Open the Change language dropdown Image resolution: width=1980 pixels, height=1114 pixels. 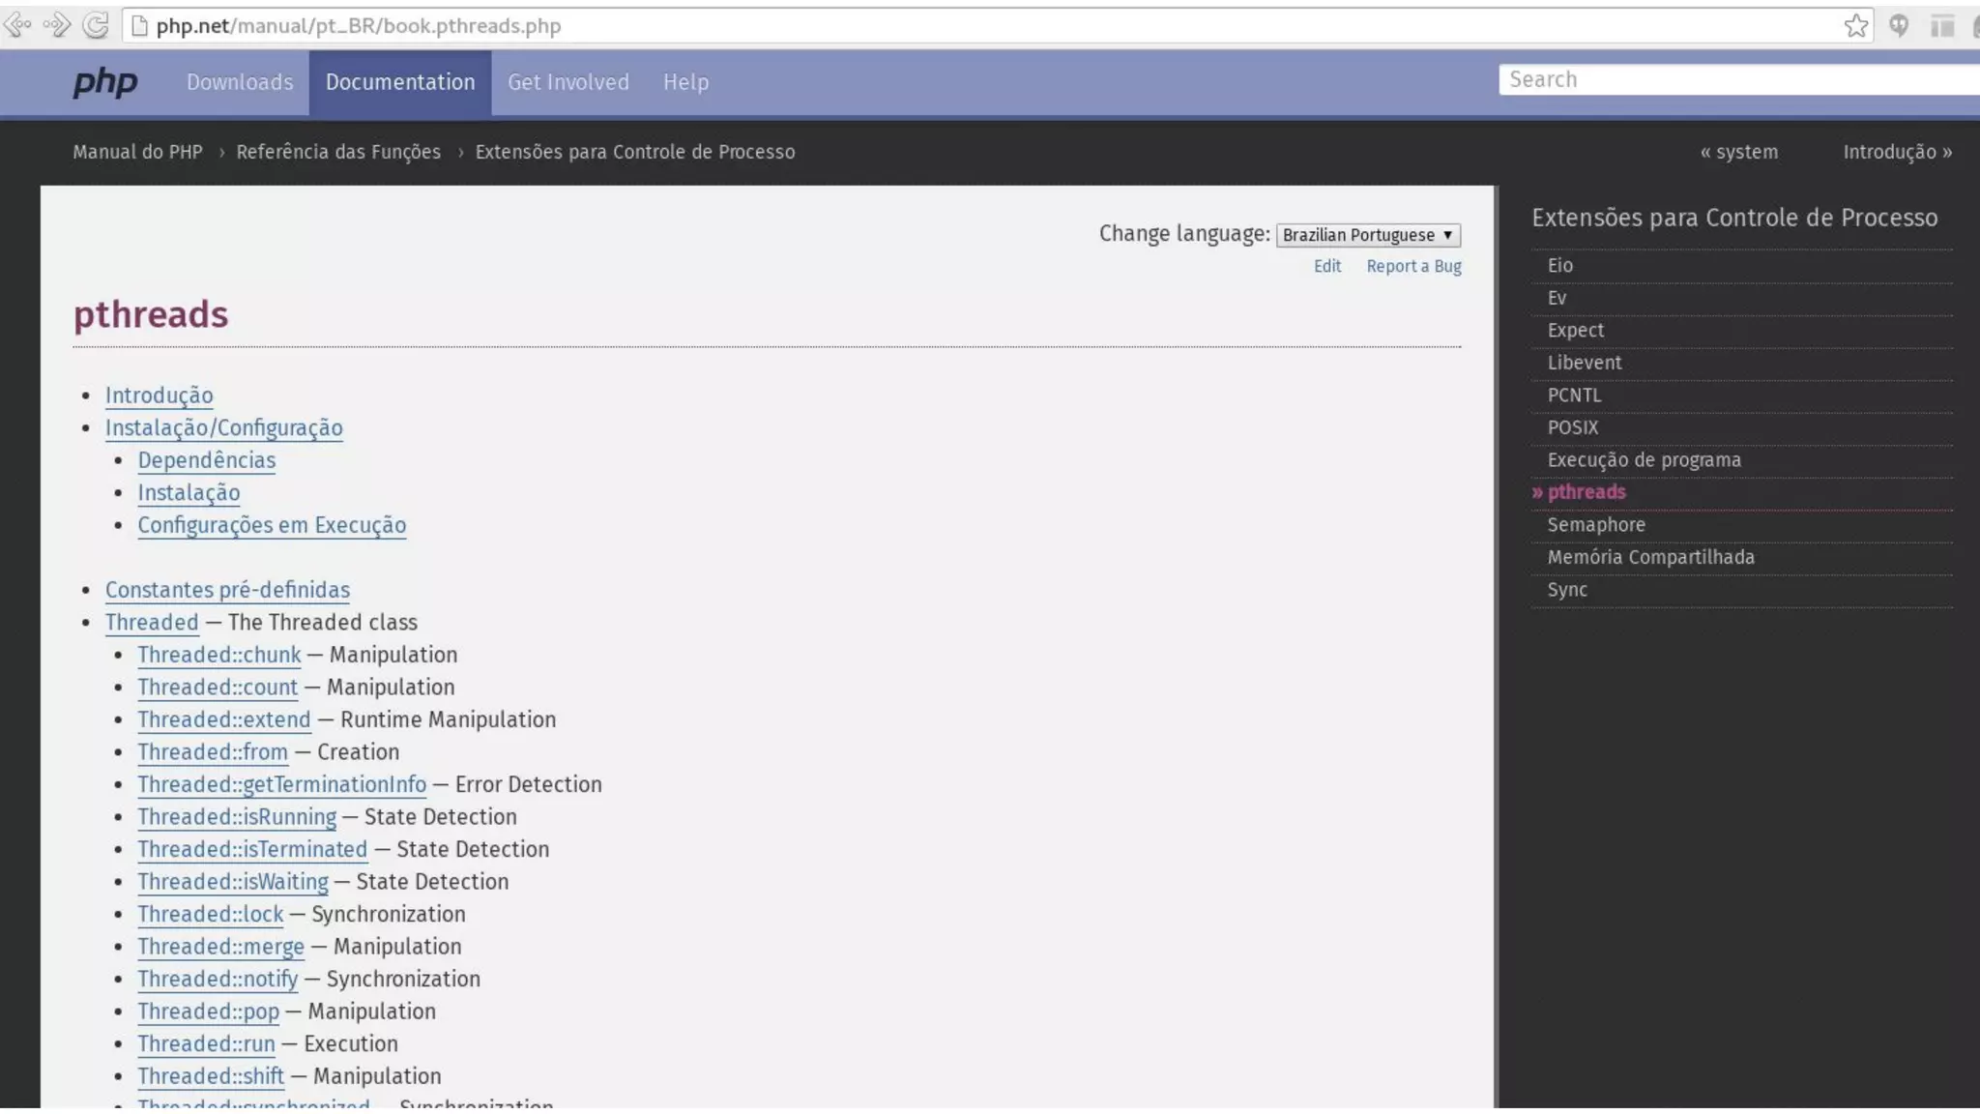tap(1367, 235)
